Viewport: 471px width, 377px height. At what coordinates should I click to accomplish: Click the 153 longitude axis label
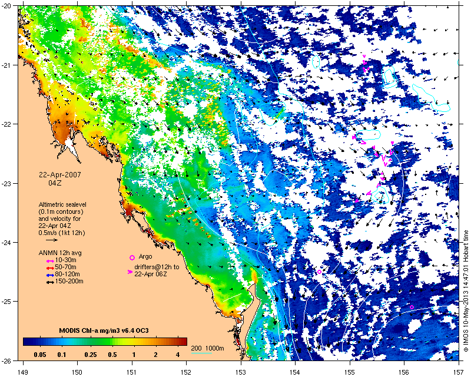[x=241, y=372]
